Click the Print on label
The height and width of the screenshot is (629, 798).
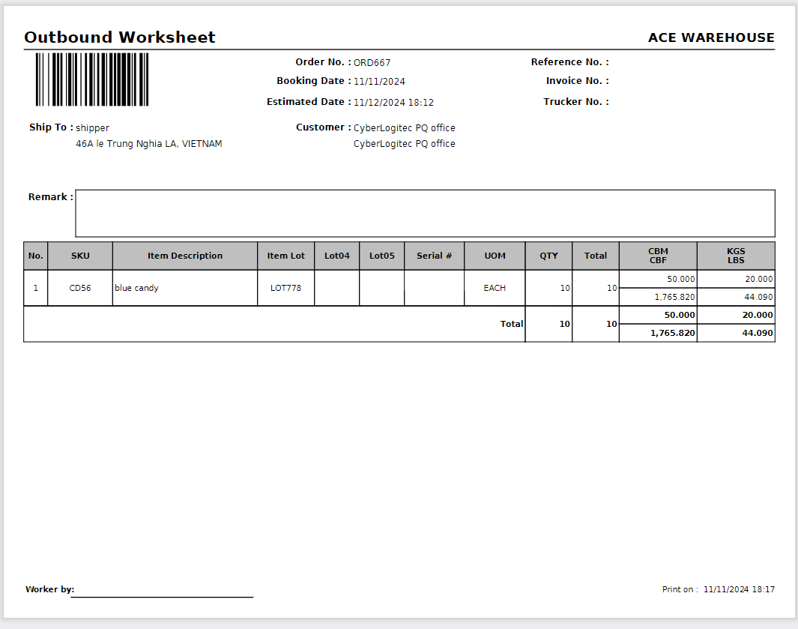pyautogui.click(x=680, y=589)
